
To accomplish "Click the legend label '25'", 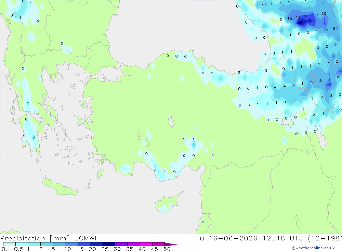I will pos(105,249).
